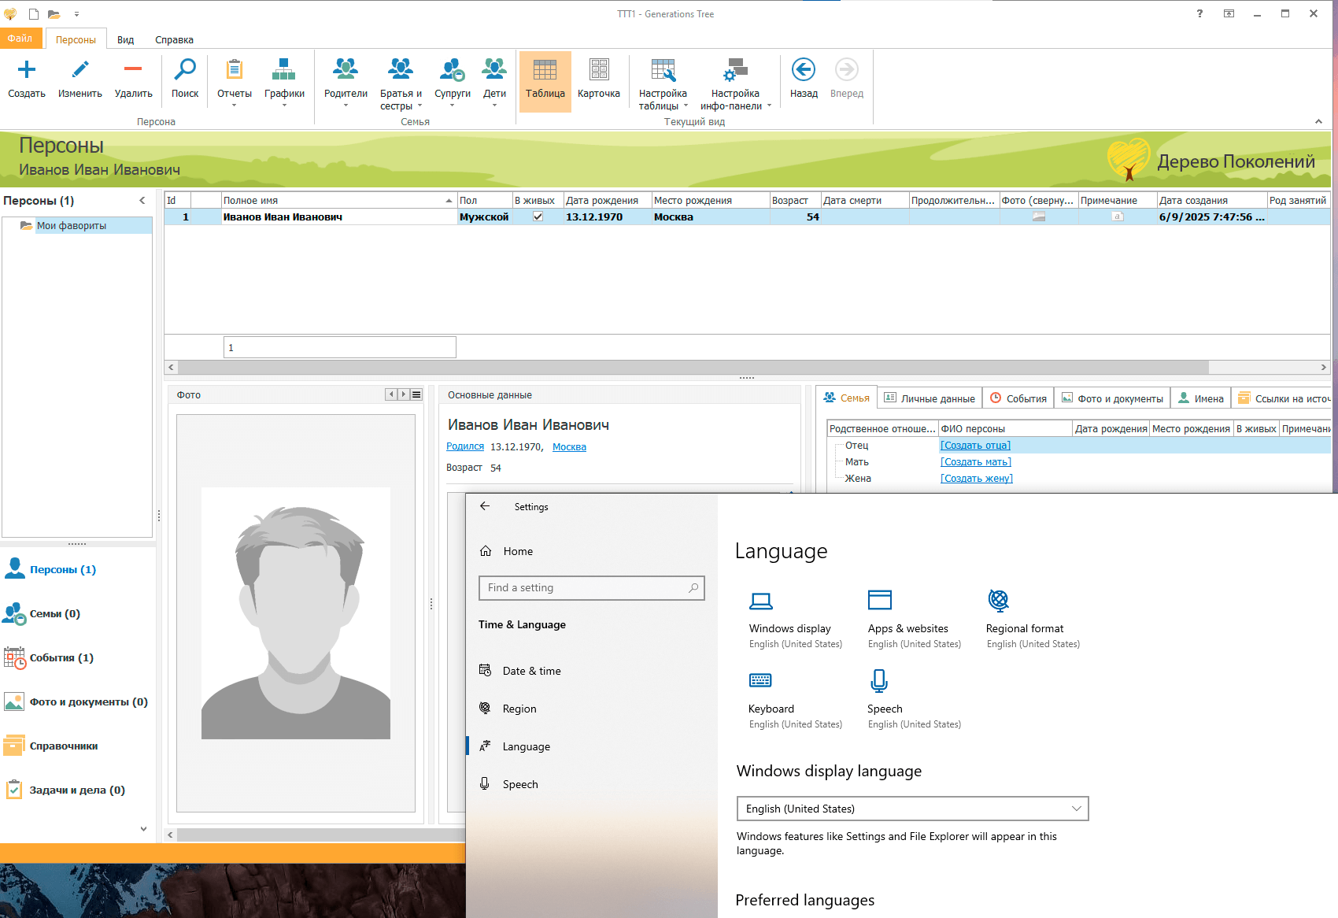Image resolution: width=1338 pixels, height=918 pixels.
Task: Click the table horizontal scrollbar
Action: click(693, 367)
